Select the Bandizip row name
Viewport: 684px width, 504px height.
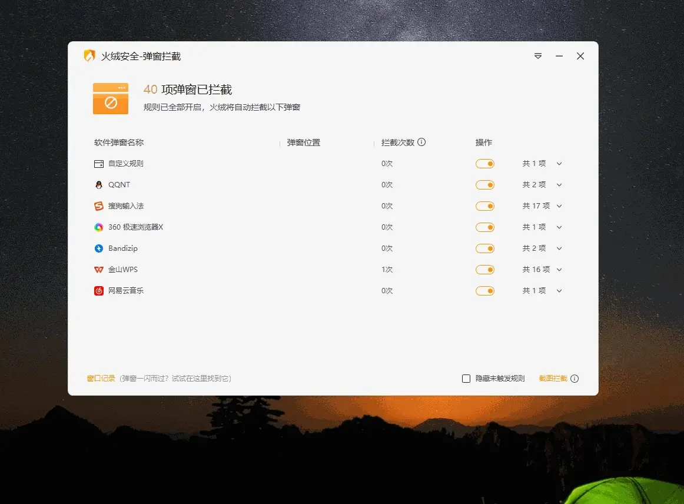(x=123, y=248)
